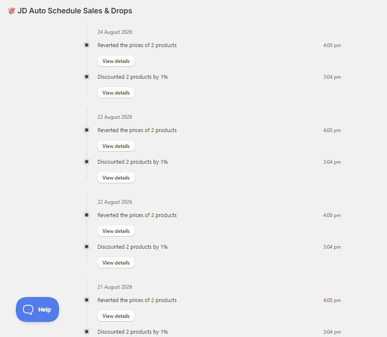View details for 23 August reverted prices

[x=116, y=146]
